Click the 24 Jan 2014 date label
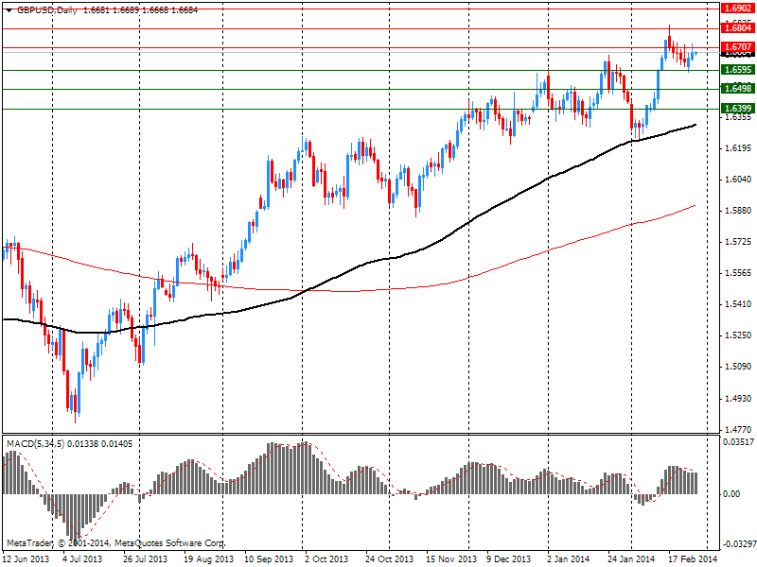 click(x=631, y=558)
